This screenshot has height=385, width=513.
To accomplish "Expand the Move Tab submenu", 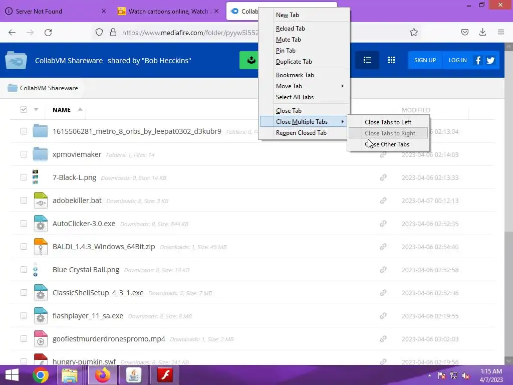I will [305, 86].
